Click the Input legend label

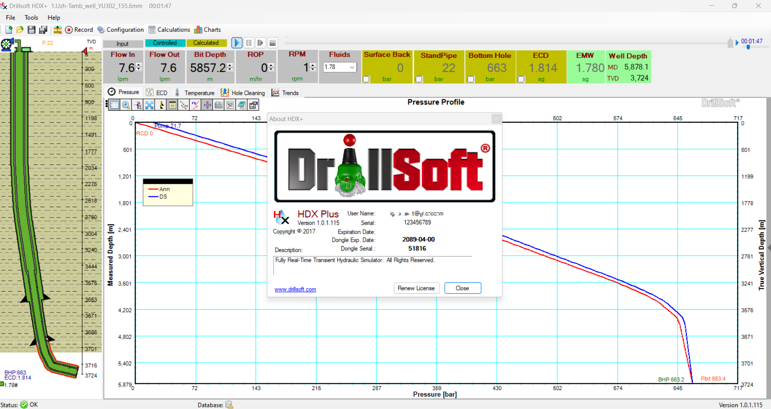[123, 43]
